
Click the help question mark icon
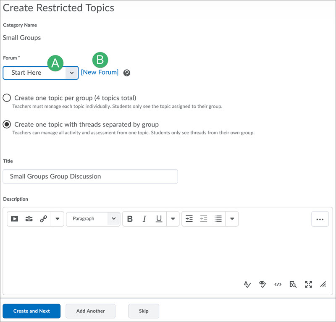(x=127, y=73)
